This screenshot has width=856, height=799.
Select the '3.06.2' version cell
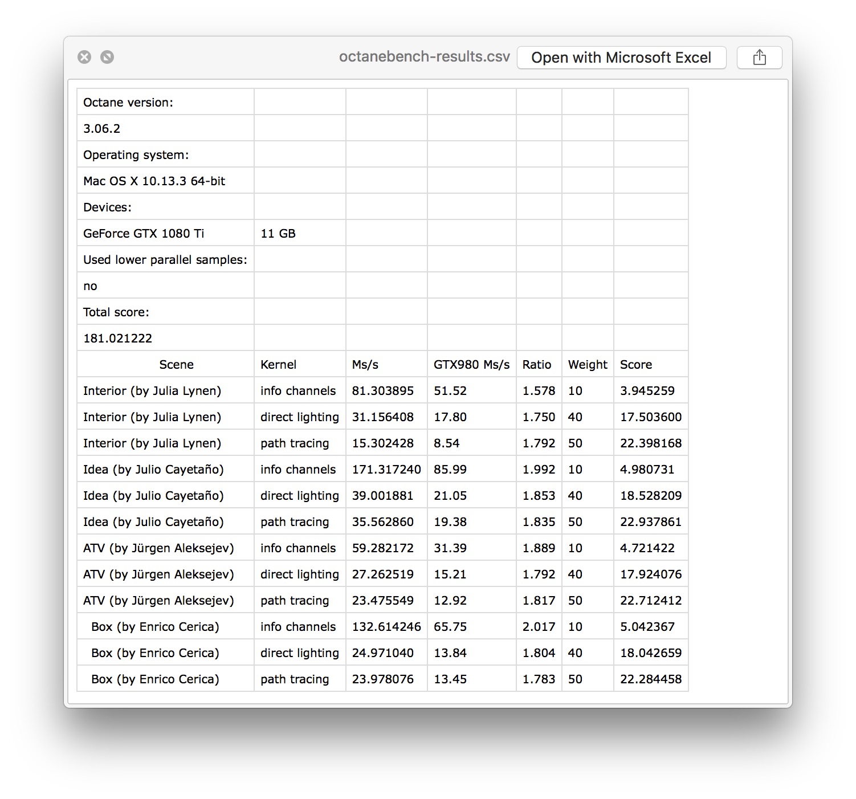click(165, 128)
